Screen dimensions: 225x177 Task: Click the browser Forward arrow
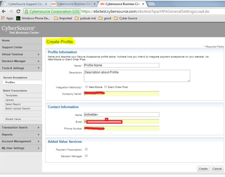pyautogui.click(x=11, y=11)
